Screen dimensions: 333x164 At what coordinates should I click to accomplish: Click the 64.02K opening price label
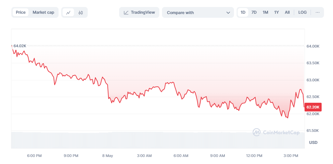20,46
